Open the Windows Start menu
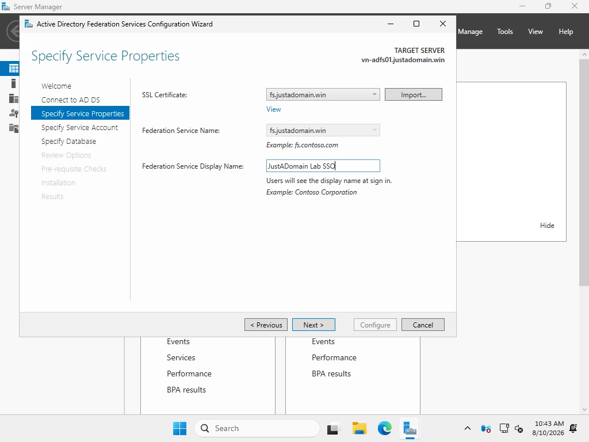 tap(179, 428)
